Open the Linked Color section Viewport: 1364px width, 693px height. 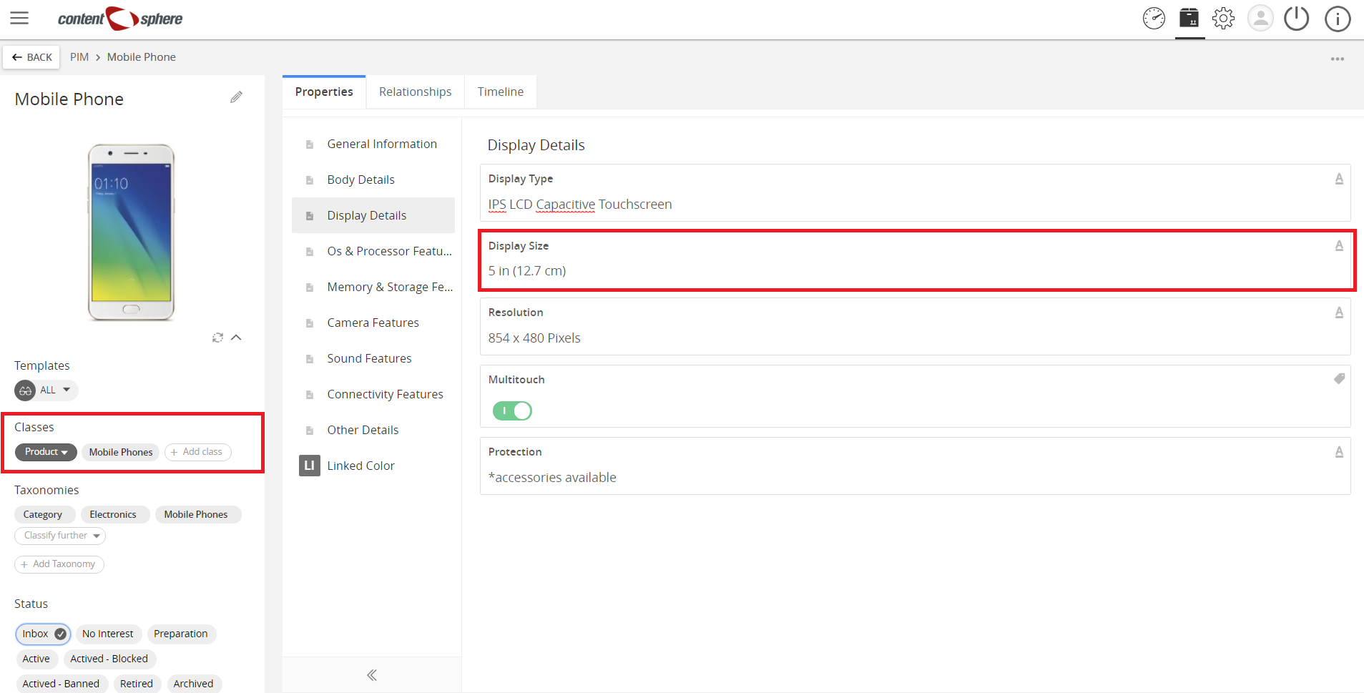(373, 466)
